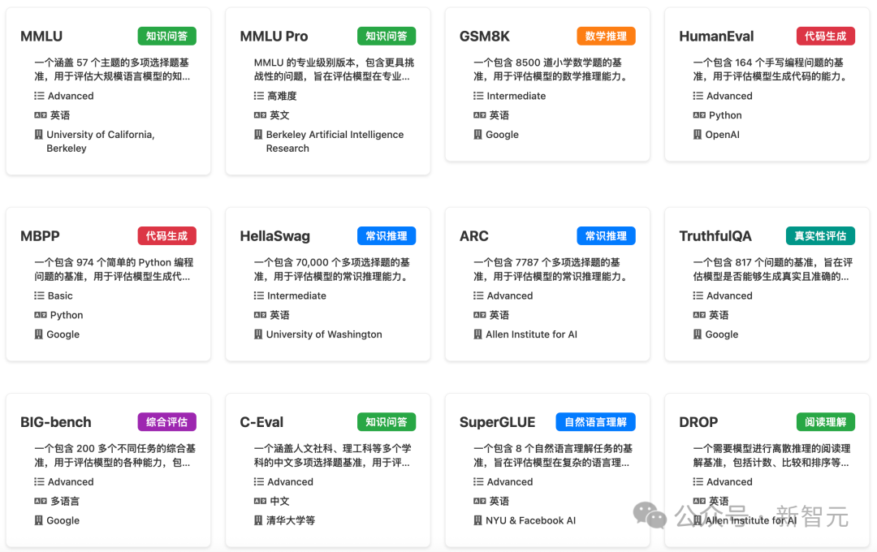
Task: Click the building icon by Google on GSM8K card
Action: tap(477, 134)
